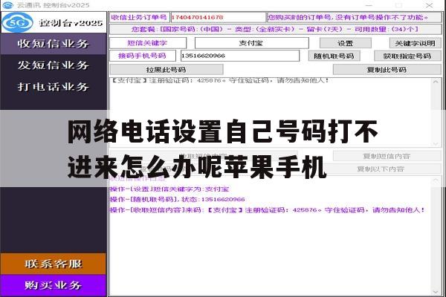Click the 短信关键字 field containing 支付宝
This screenshot has width=446, height=297.
(251, 43)
